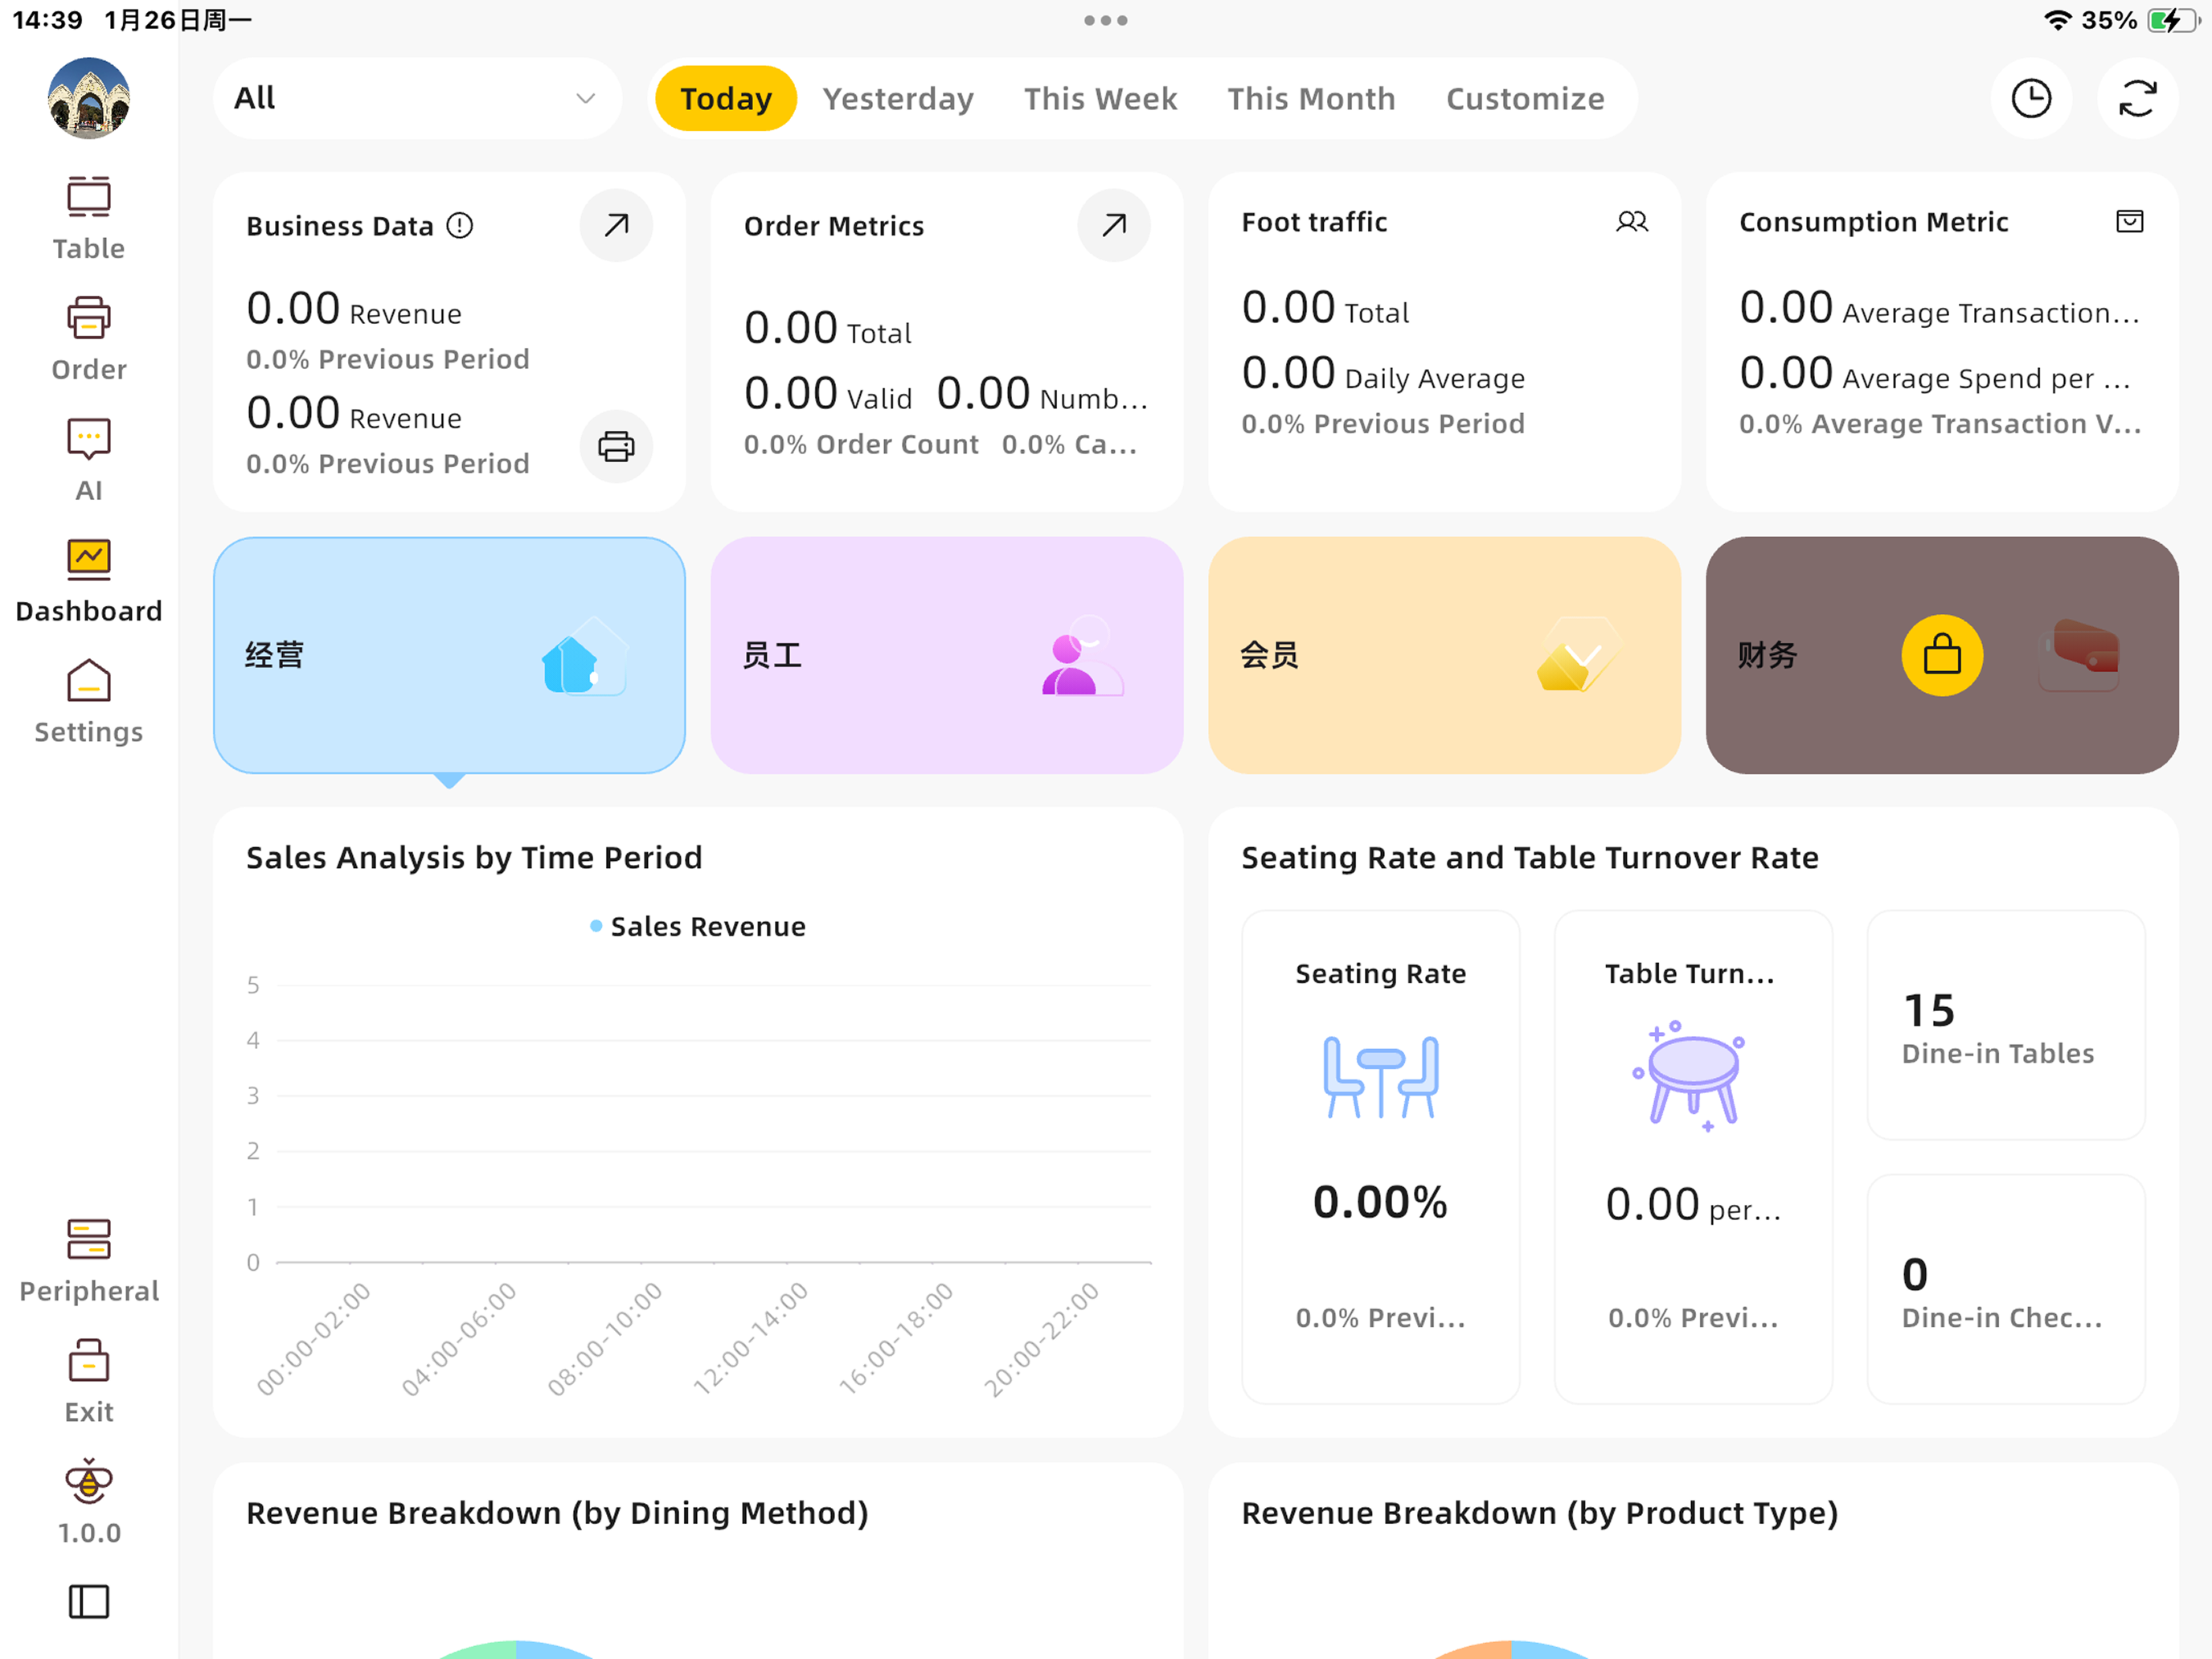Open Business Data details arrow

616,225
